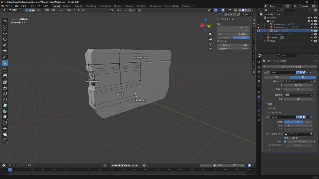Switch to the Geometry Nodes workspace tab
The image size is (319, 179).
[x=171, y=6]
